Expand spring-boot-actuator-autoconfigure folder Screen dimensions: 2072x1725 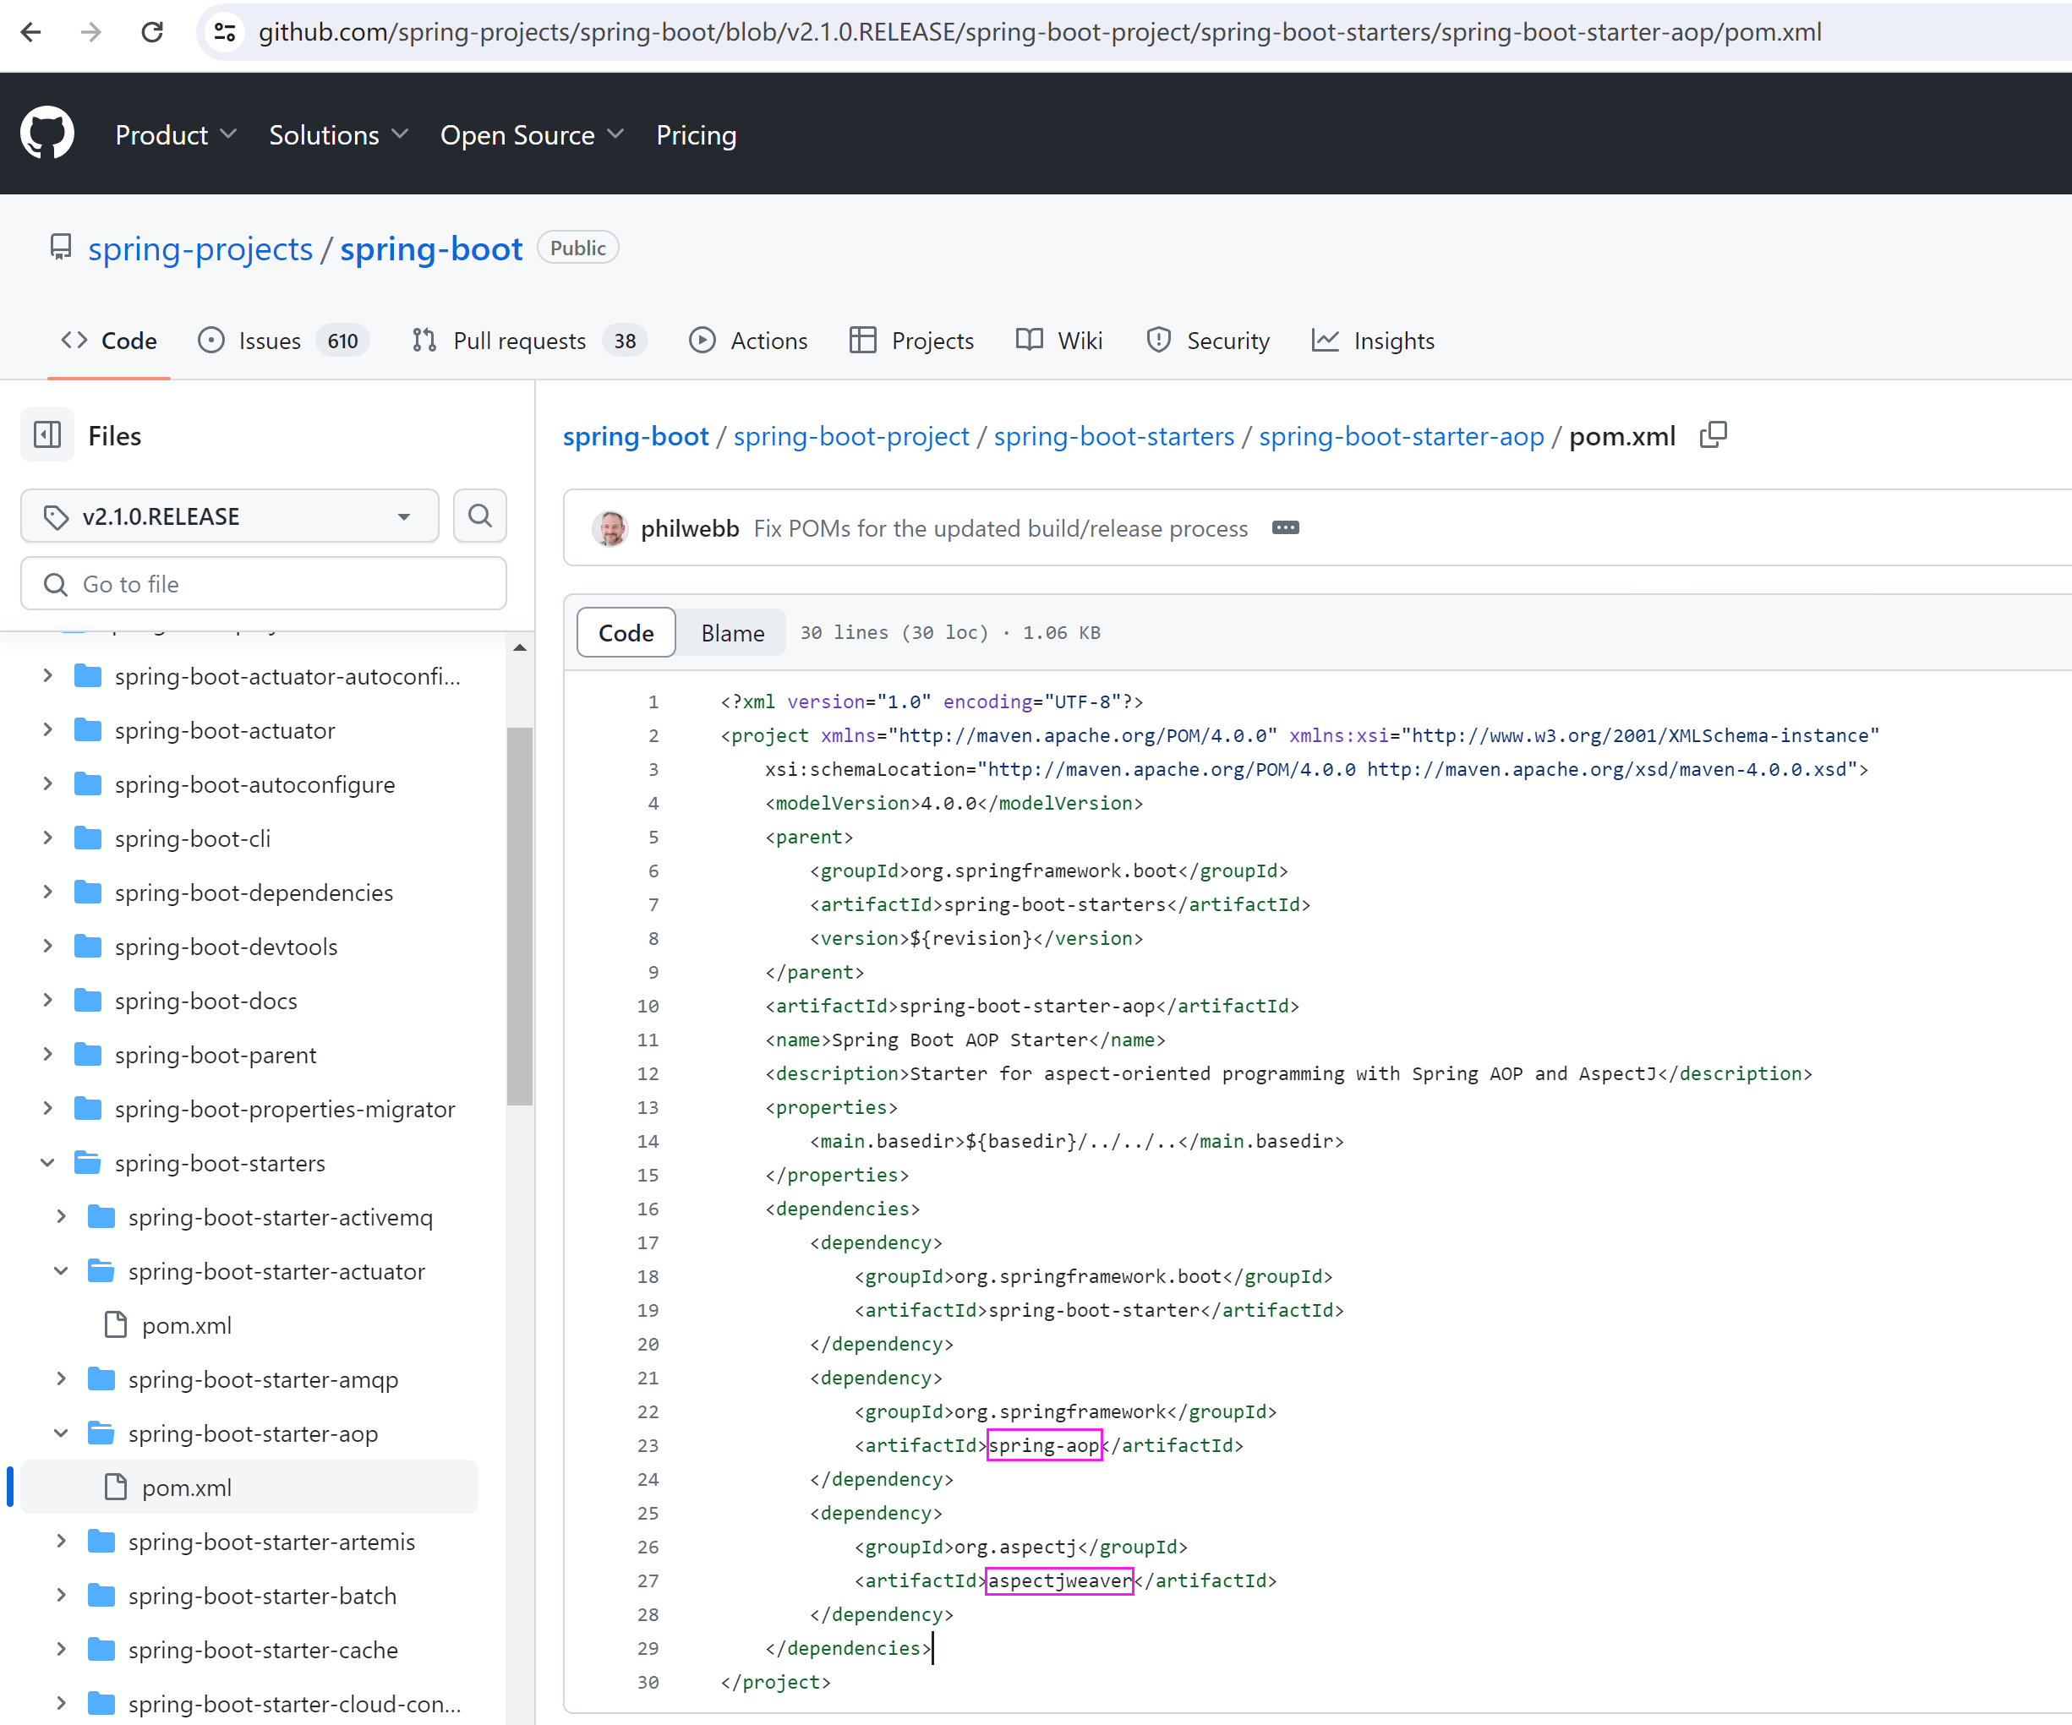pos(47,677)
